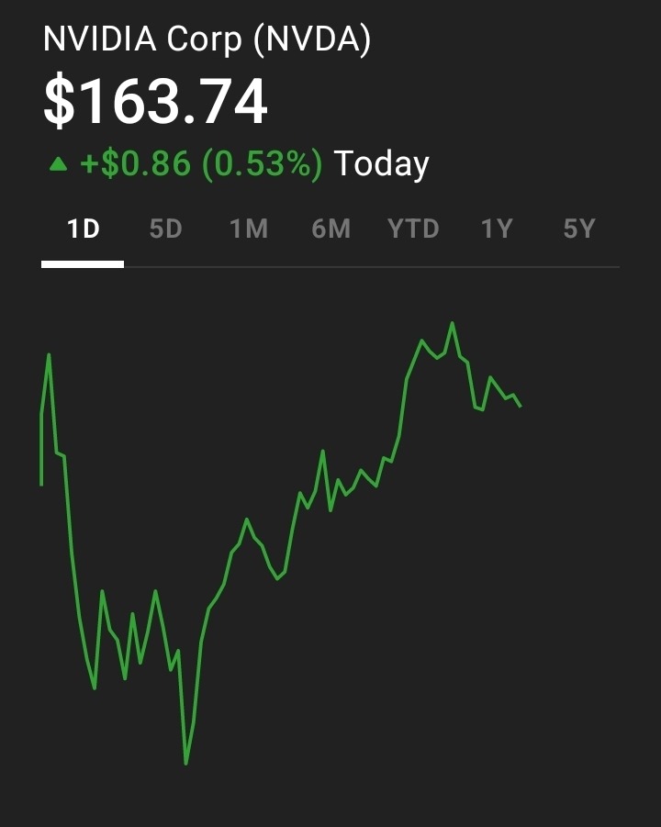The image size is (661, 827).
Task: Tap the +$0.86 dollar change value
Action: 136,164
